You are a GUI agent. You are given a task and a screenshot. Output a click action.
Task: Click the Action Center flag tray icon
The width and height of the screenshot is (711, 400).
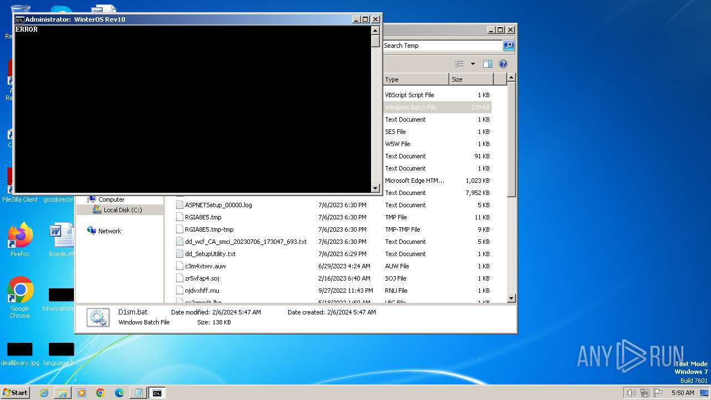[658, 393]
